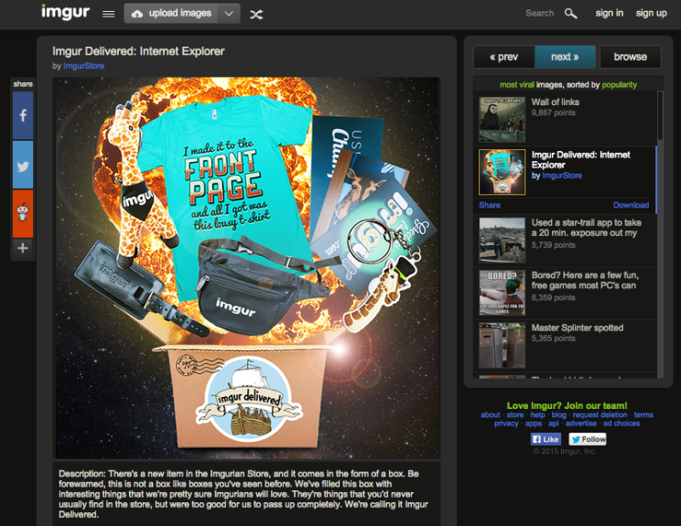Click the Download link
Screen dimensions: 681x526
[631, 205]
